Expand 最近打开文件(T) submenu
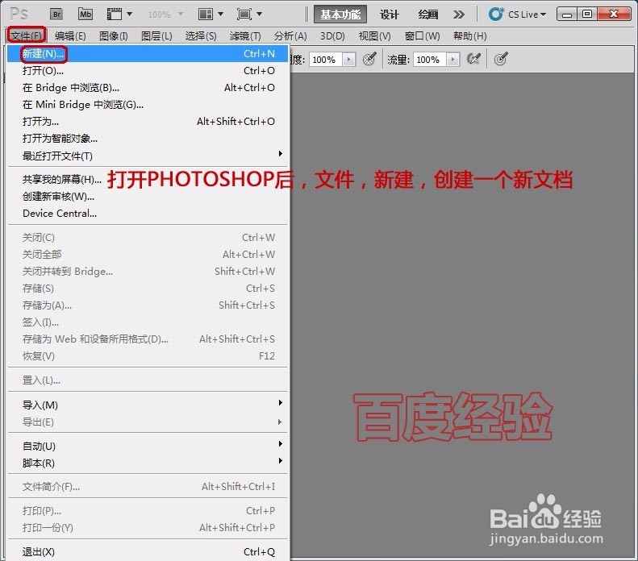Image resolution: width=638 pixels, height=561 pixels. 148,156
